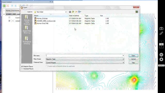Select the MapInfo Places radio button
Viewport: 165px width, 93px height.
pyautogui.click(x=22, y=67)
